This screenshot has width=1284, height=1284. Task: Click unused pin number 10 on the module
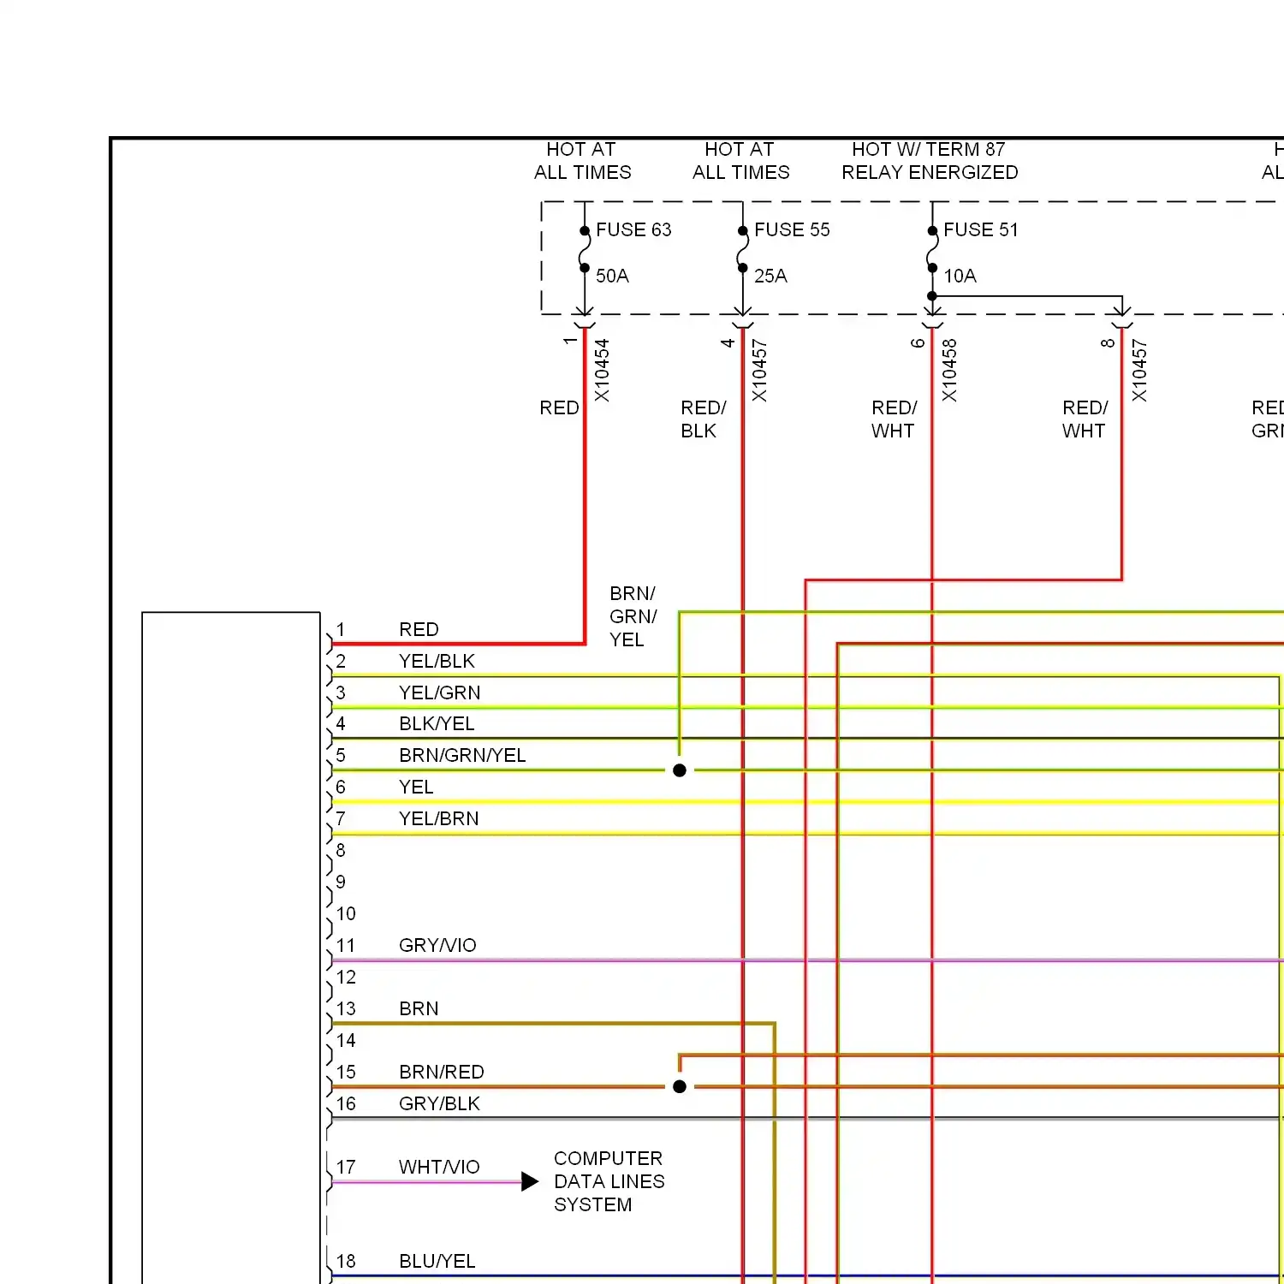point(346,913)
